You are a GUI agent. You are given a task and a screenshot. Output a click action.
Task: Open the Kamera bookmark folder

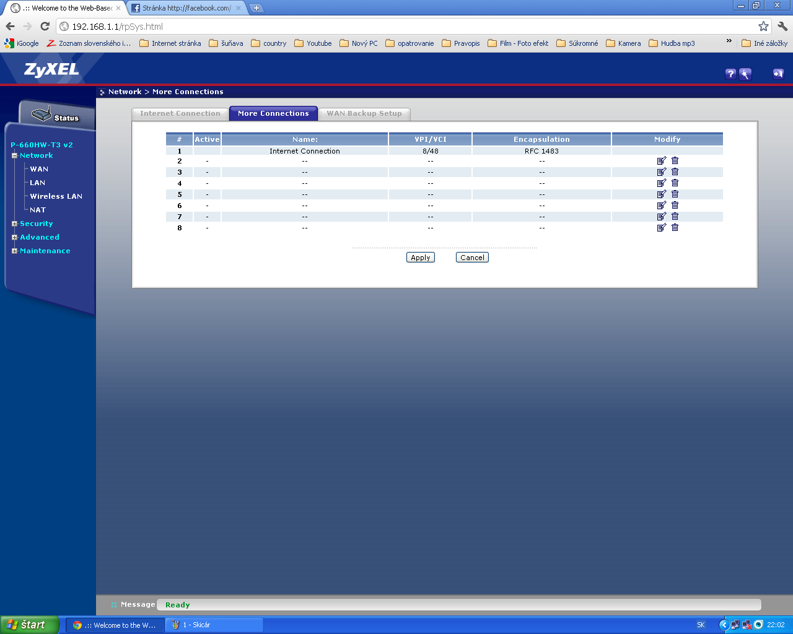coord(623,43)
